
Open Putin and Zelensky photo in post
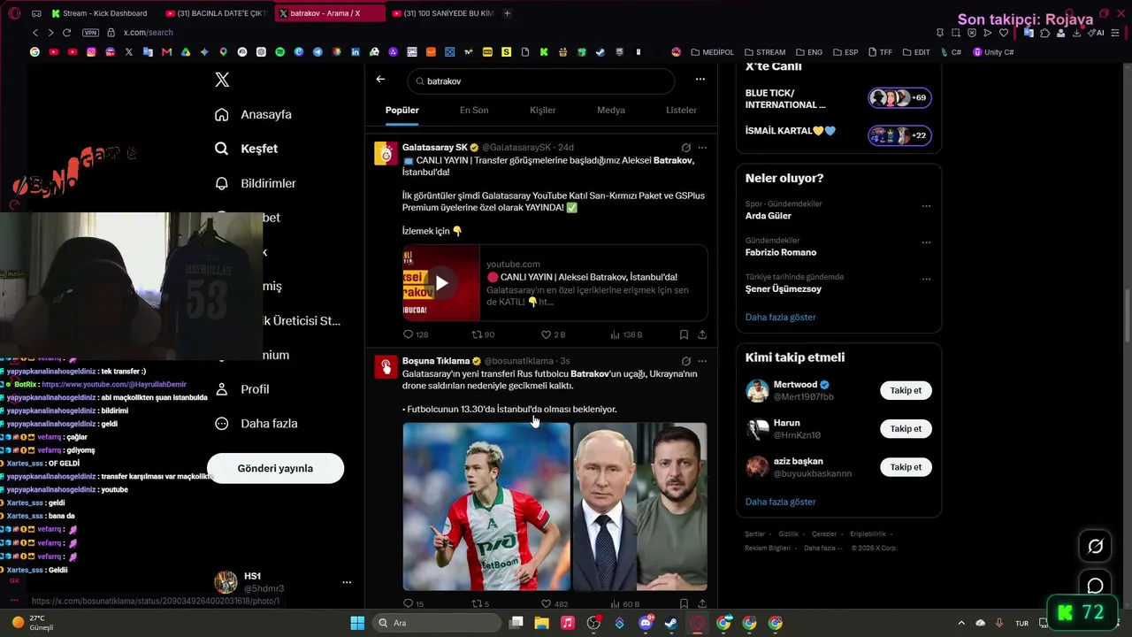click(x=639, y=506)
